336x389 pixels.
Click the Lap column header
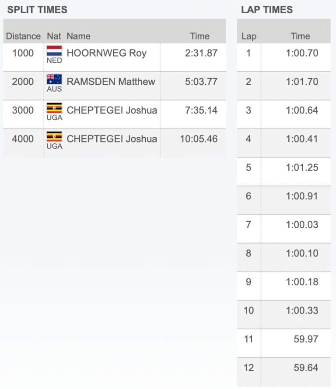click(249, 36)
